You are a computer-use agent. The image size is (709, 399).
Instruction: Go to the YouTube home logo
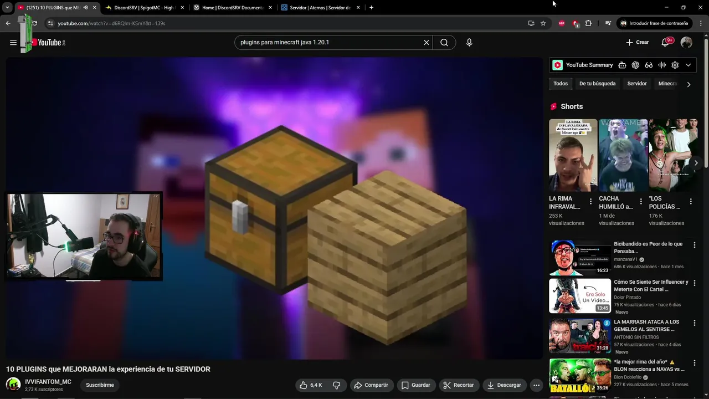[x=48, y=43]
